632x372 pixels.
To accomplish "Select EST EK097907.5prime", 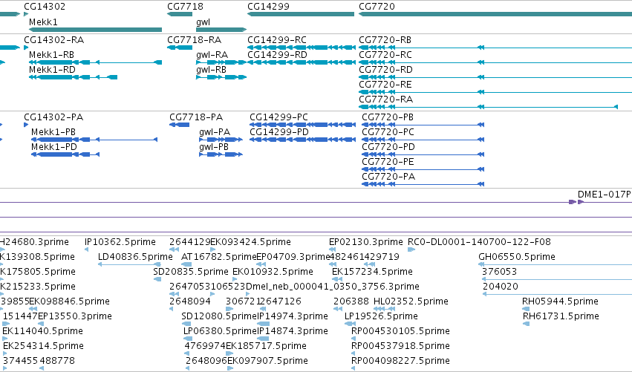I will 267,361.
